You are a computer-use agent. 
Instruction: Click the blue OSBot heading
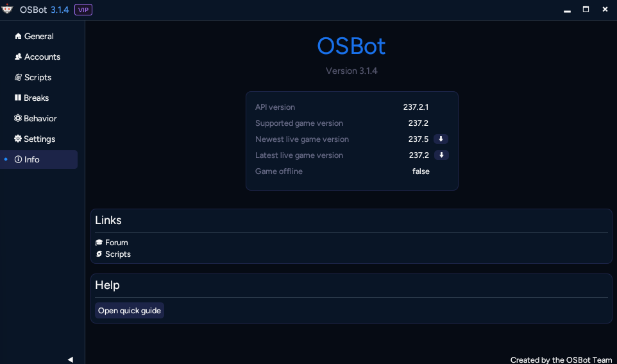pyautogui.click(x=351, y=46)
